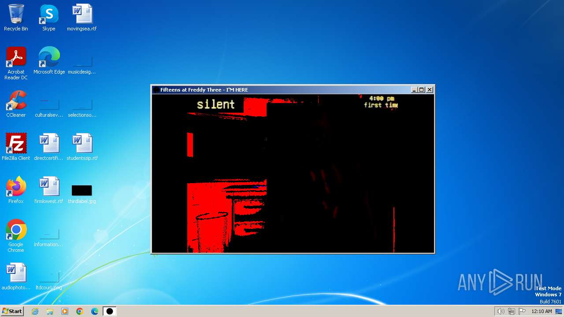This screenshot has width=564, height=317.
Task: Click the 'first time' text in the game
Action: [x=381, y=105]
